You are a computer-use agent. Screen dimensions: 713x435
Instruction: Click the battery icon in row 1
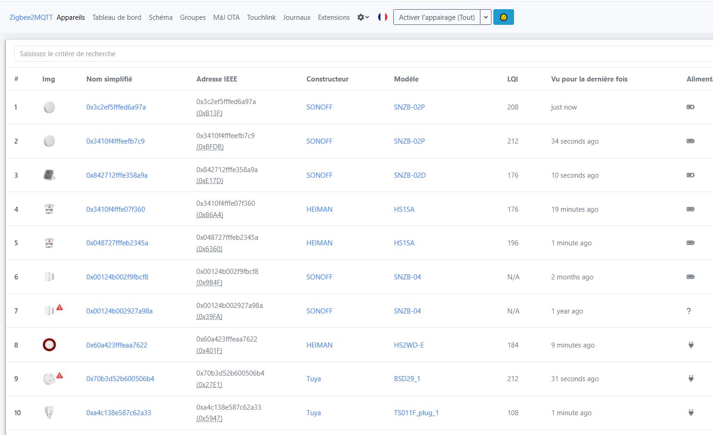tap(690, 107)
